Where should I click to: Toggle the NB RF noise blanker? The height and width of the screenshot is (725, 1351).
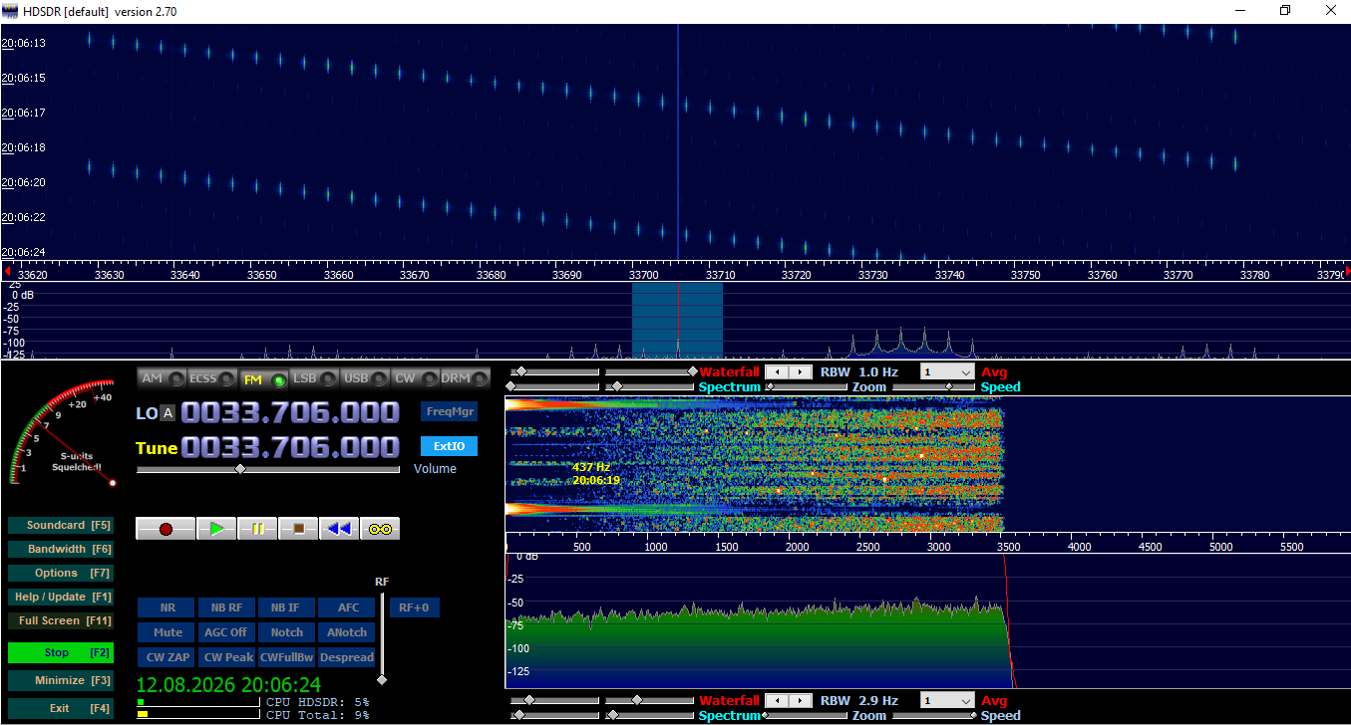(227, 607)
